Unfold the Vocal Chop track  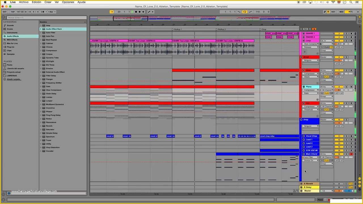coord(304,136)
